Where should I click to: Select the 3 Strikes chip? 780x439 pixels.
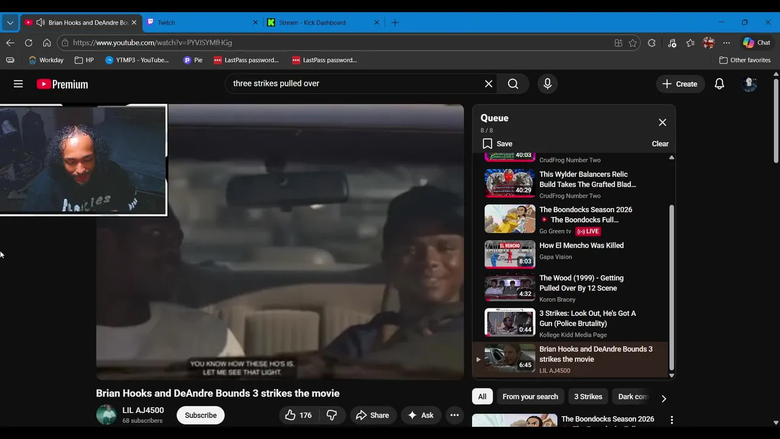tap(588, 396)
